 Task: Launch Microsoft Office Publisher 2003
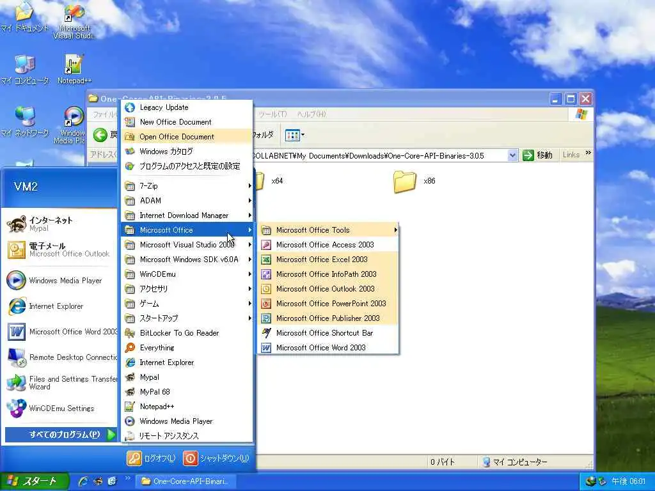point(328,318)
